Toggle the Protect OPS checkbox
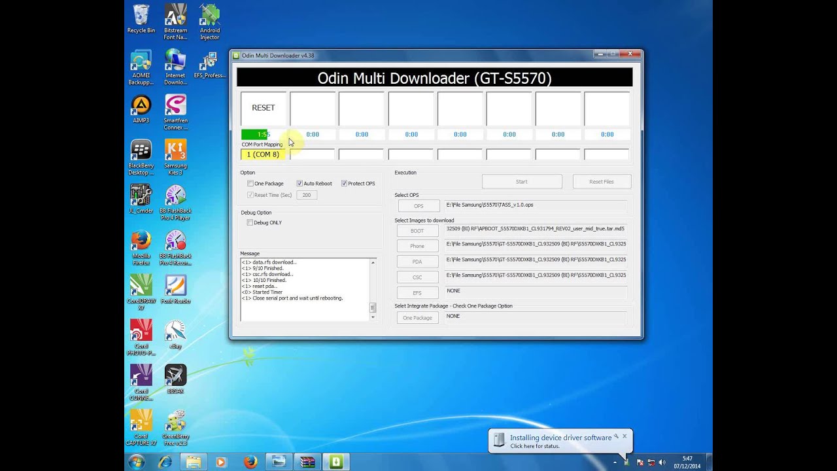 click(x=344, y=184)
